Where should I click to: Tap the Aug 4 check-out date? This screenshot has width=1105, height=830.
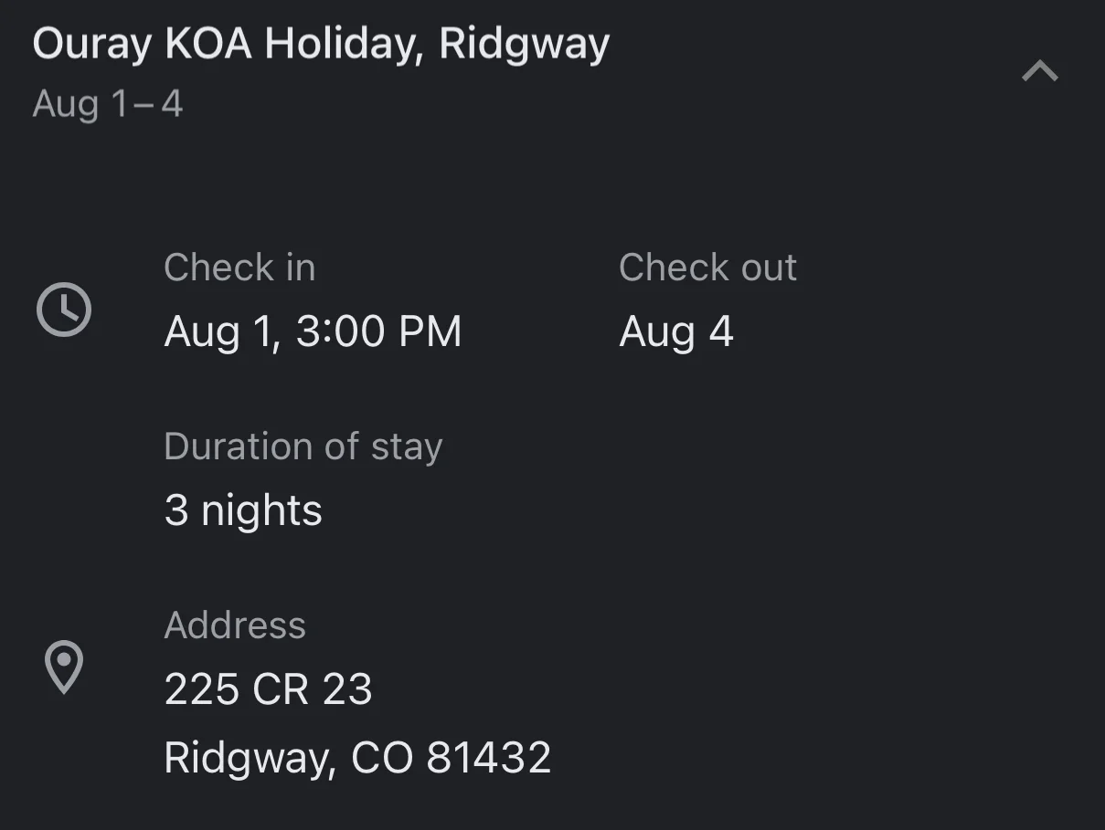click(x=676, y=331)
